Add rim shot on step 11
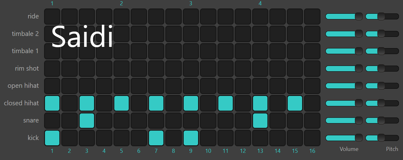Viewport: 403px width, 160px height. tap(225, 68)
